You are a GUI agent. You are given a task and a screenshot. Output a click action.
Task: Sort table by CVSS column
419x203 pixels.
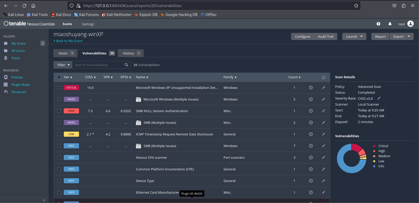[x=90, y=77]
